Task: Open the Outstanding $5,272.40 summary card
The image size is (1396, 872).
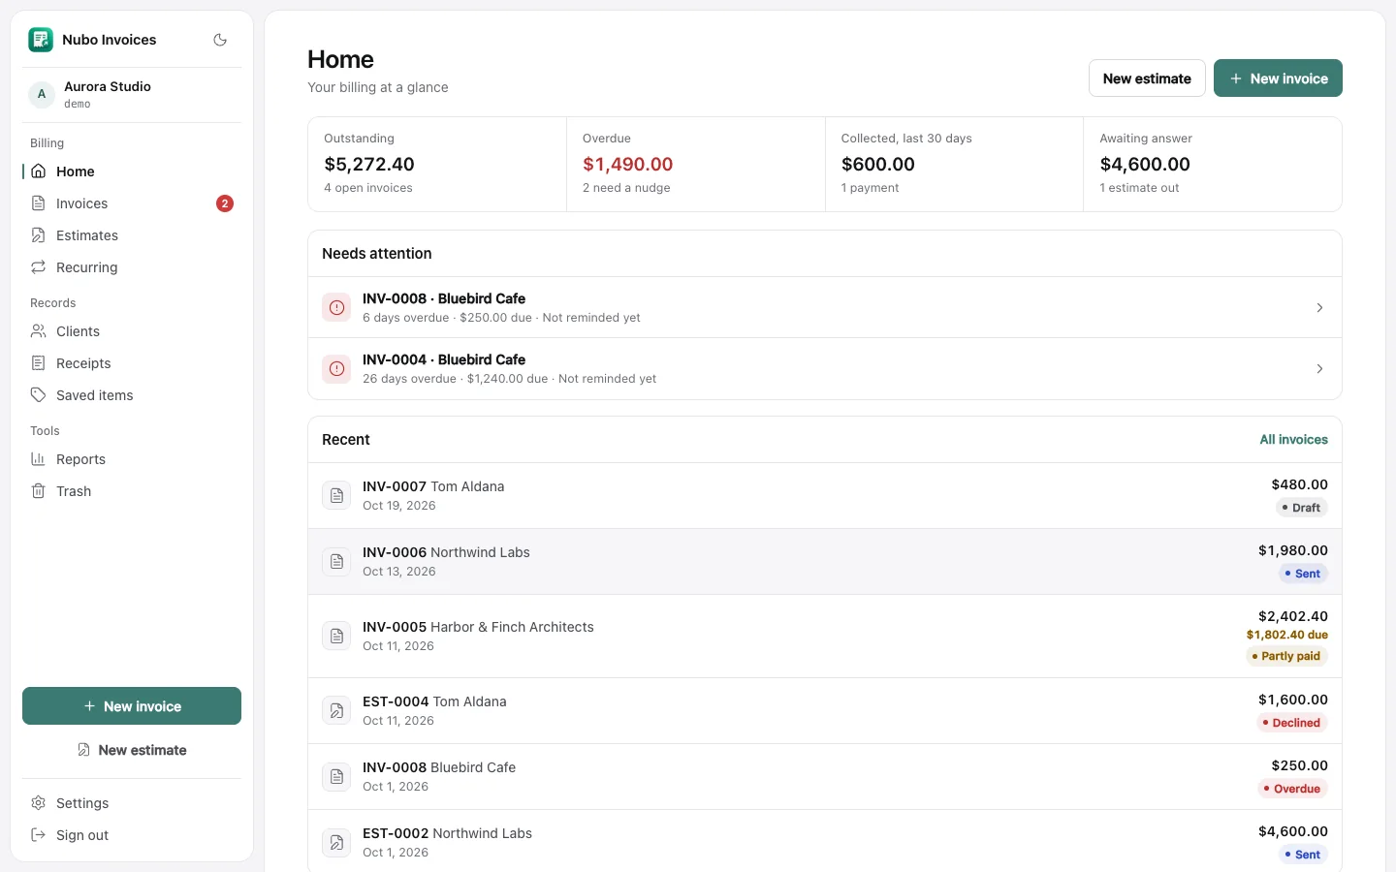Action: click(437, 165)
